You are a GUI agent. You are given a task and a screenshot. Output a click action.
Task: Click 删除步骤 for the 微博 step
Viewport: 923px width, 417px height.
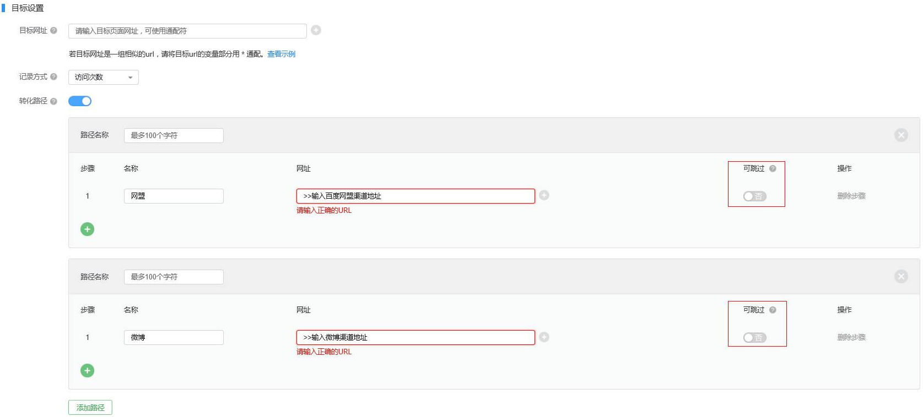point(851,337)
